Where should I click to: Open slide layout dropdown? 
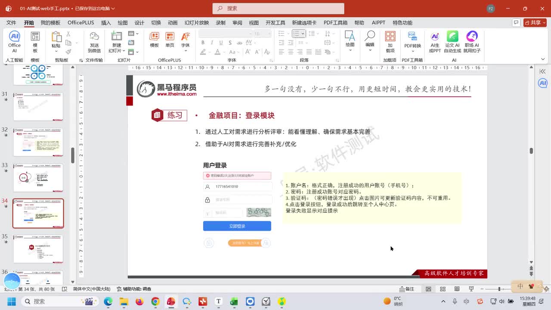pyautogui.click(x=133, y=34)
